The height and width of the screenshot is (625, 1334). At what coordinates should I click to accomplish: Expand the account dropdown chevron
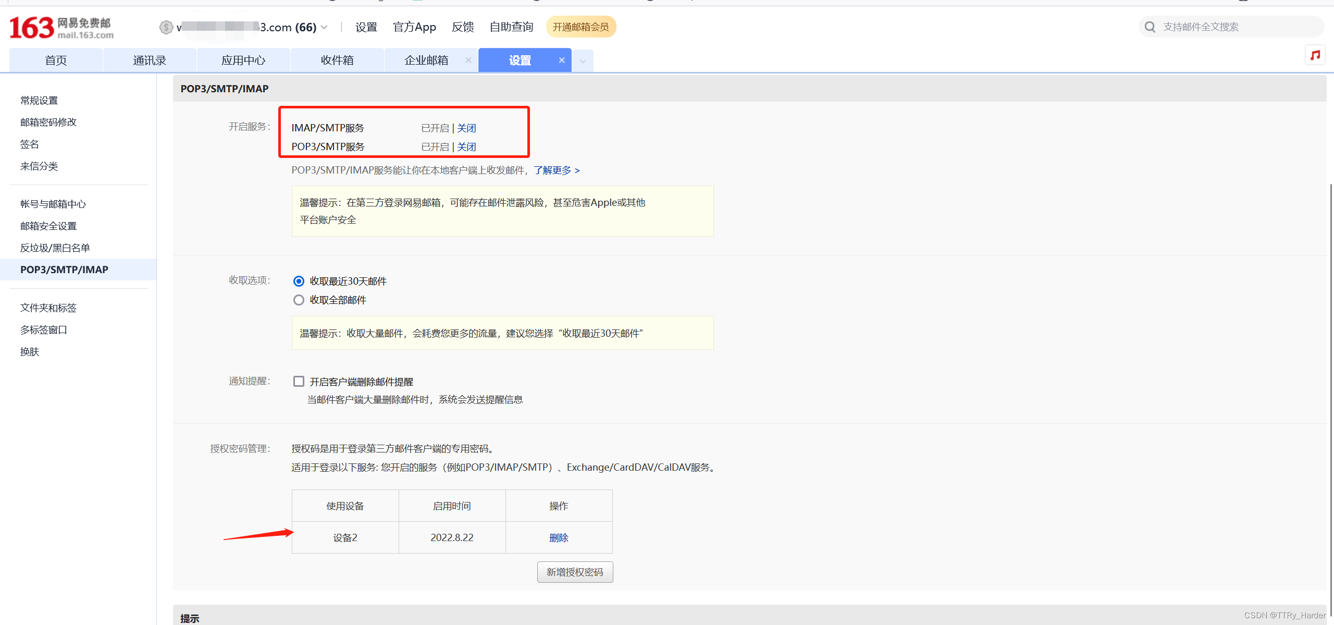coord(325,27)
